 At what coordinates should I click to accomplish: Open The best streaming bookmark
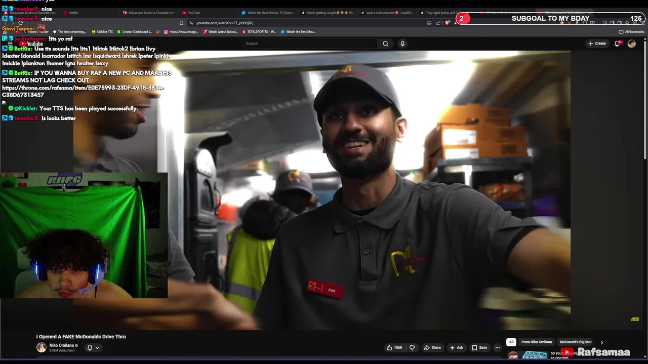click(x=70, y=32)
